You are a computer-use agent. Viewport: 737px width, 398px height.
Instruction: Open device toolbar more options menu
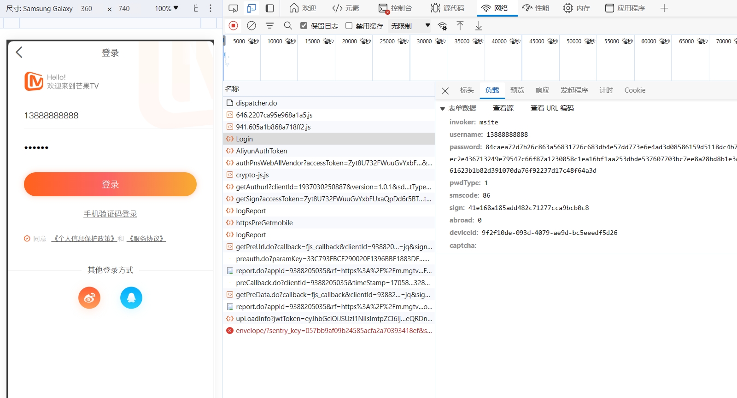pos(211,8)
